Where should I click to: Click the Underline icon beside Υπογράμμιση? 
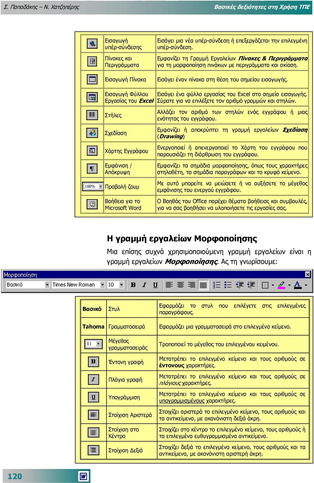point(94,397)
